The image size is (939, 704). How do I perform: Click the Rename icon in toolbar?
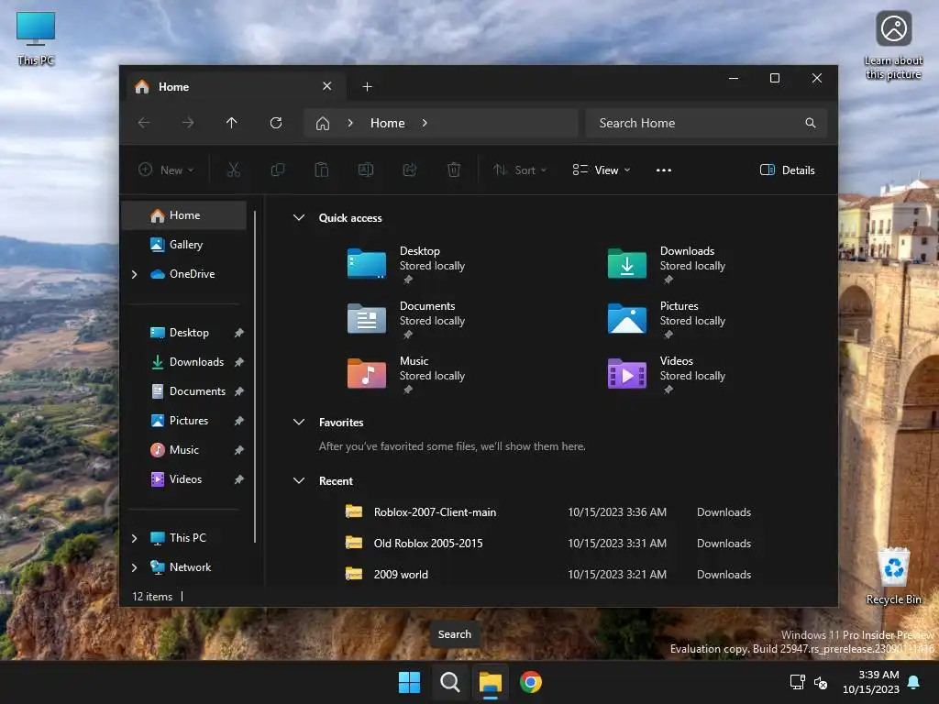tap(366, 170)
